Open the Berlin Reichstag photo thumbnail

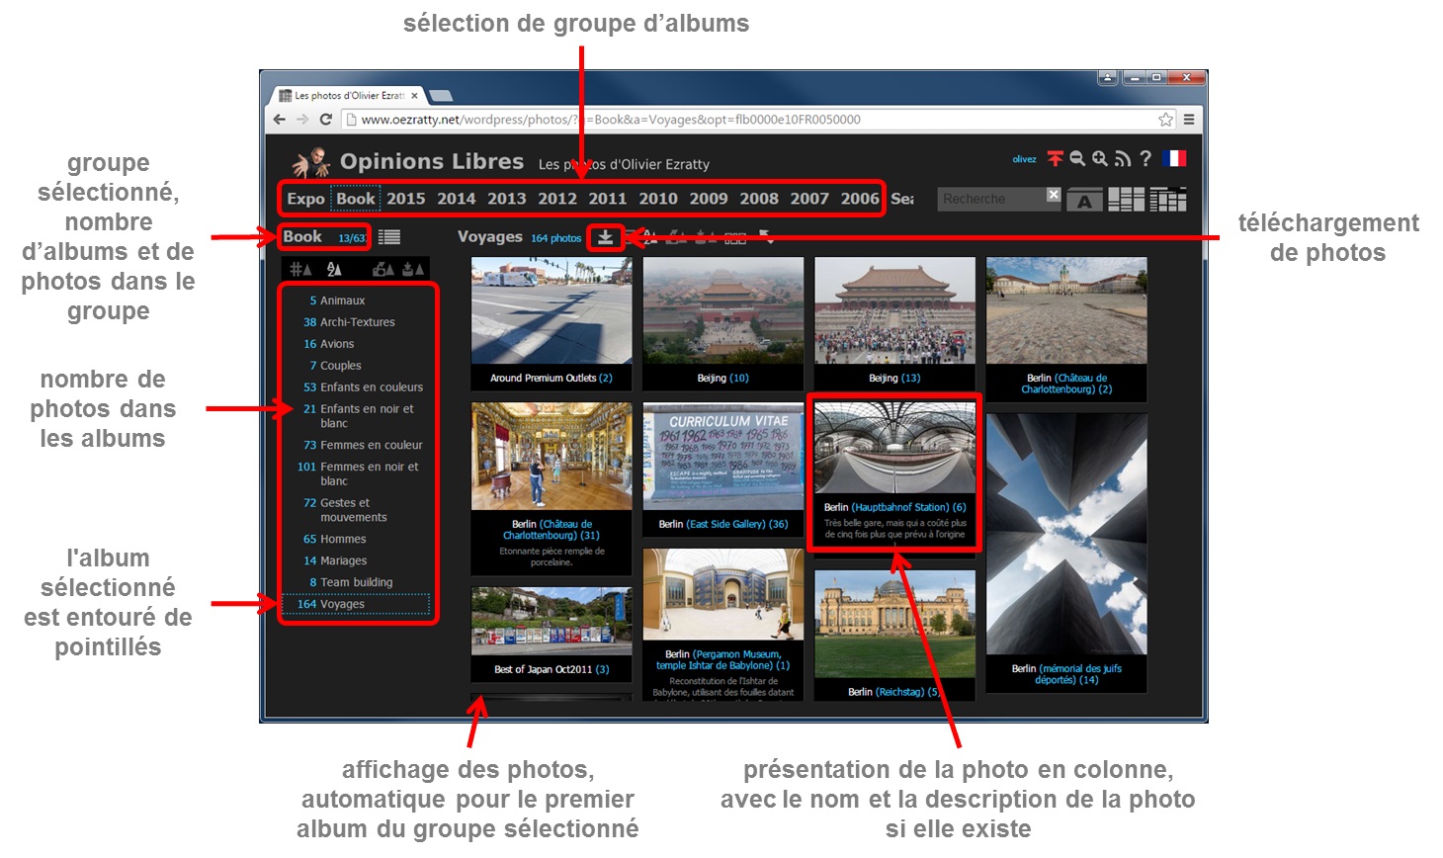coord(894,624)
